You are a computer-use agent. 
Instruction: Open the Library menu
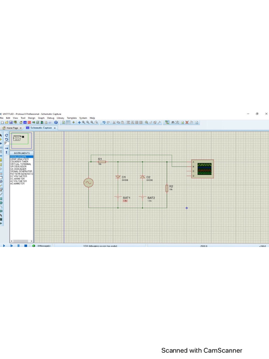coord(61,118)
